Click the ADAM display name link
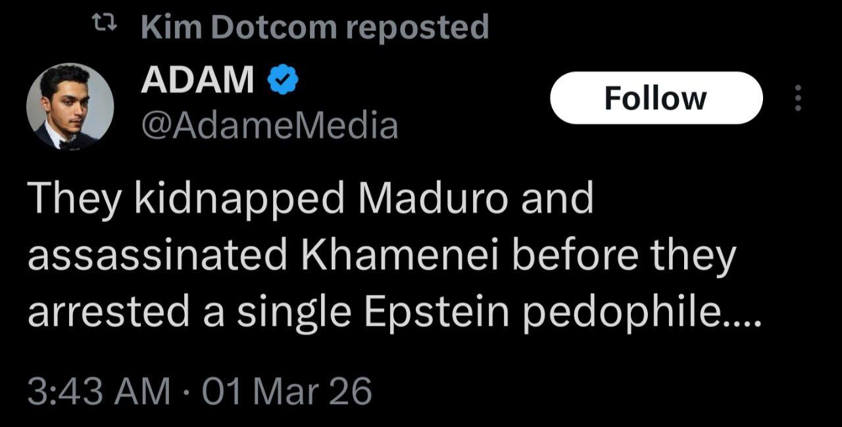 [199, 79]
